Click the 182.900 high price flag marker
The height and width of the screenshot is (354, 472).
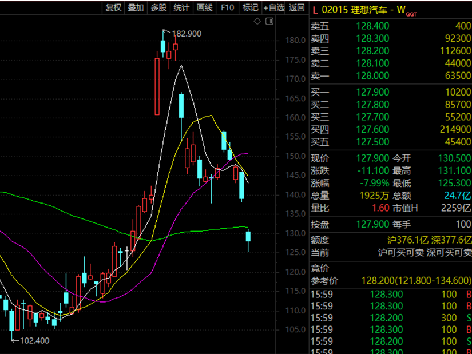(x=183, y=34)
